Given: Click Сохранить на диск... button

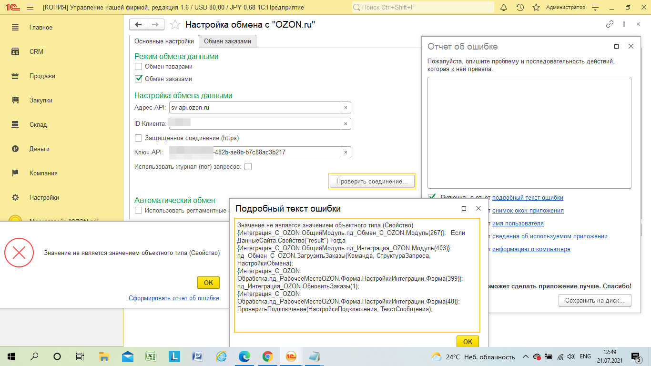Looking at the screenshot, I should [595, 301].
